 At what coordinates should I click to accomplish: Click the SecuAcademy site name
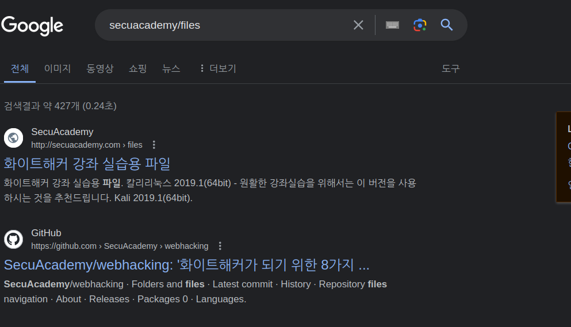62,132
